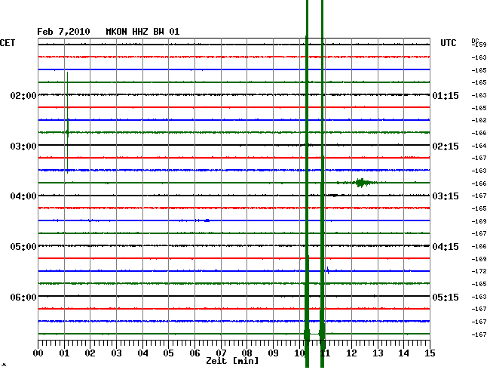Click minute 02 on the time axis

90,353
